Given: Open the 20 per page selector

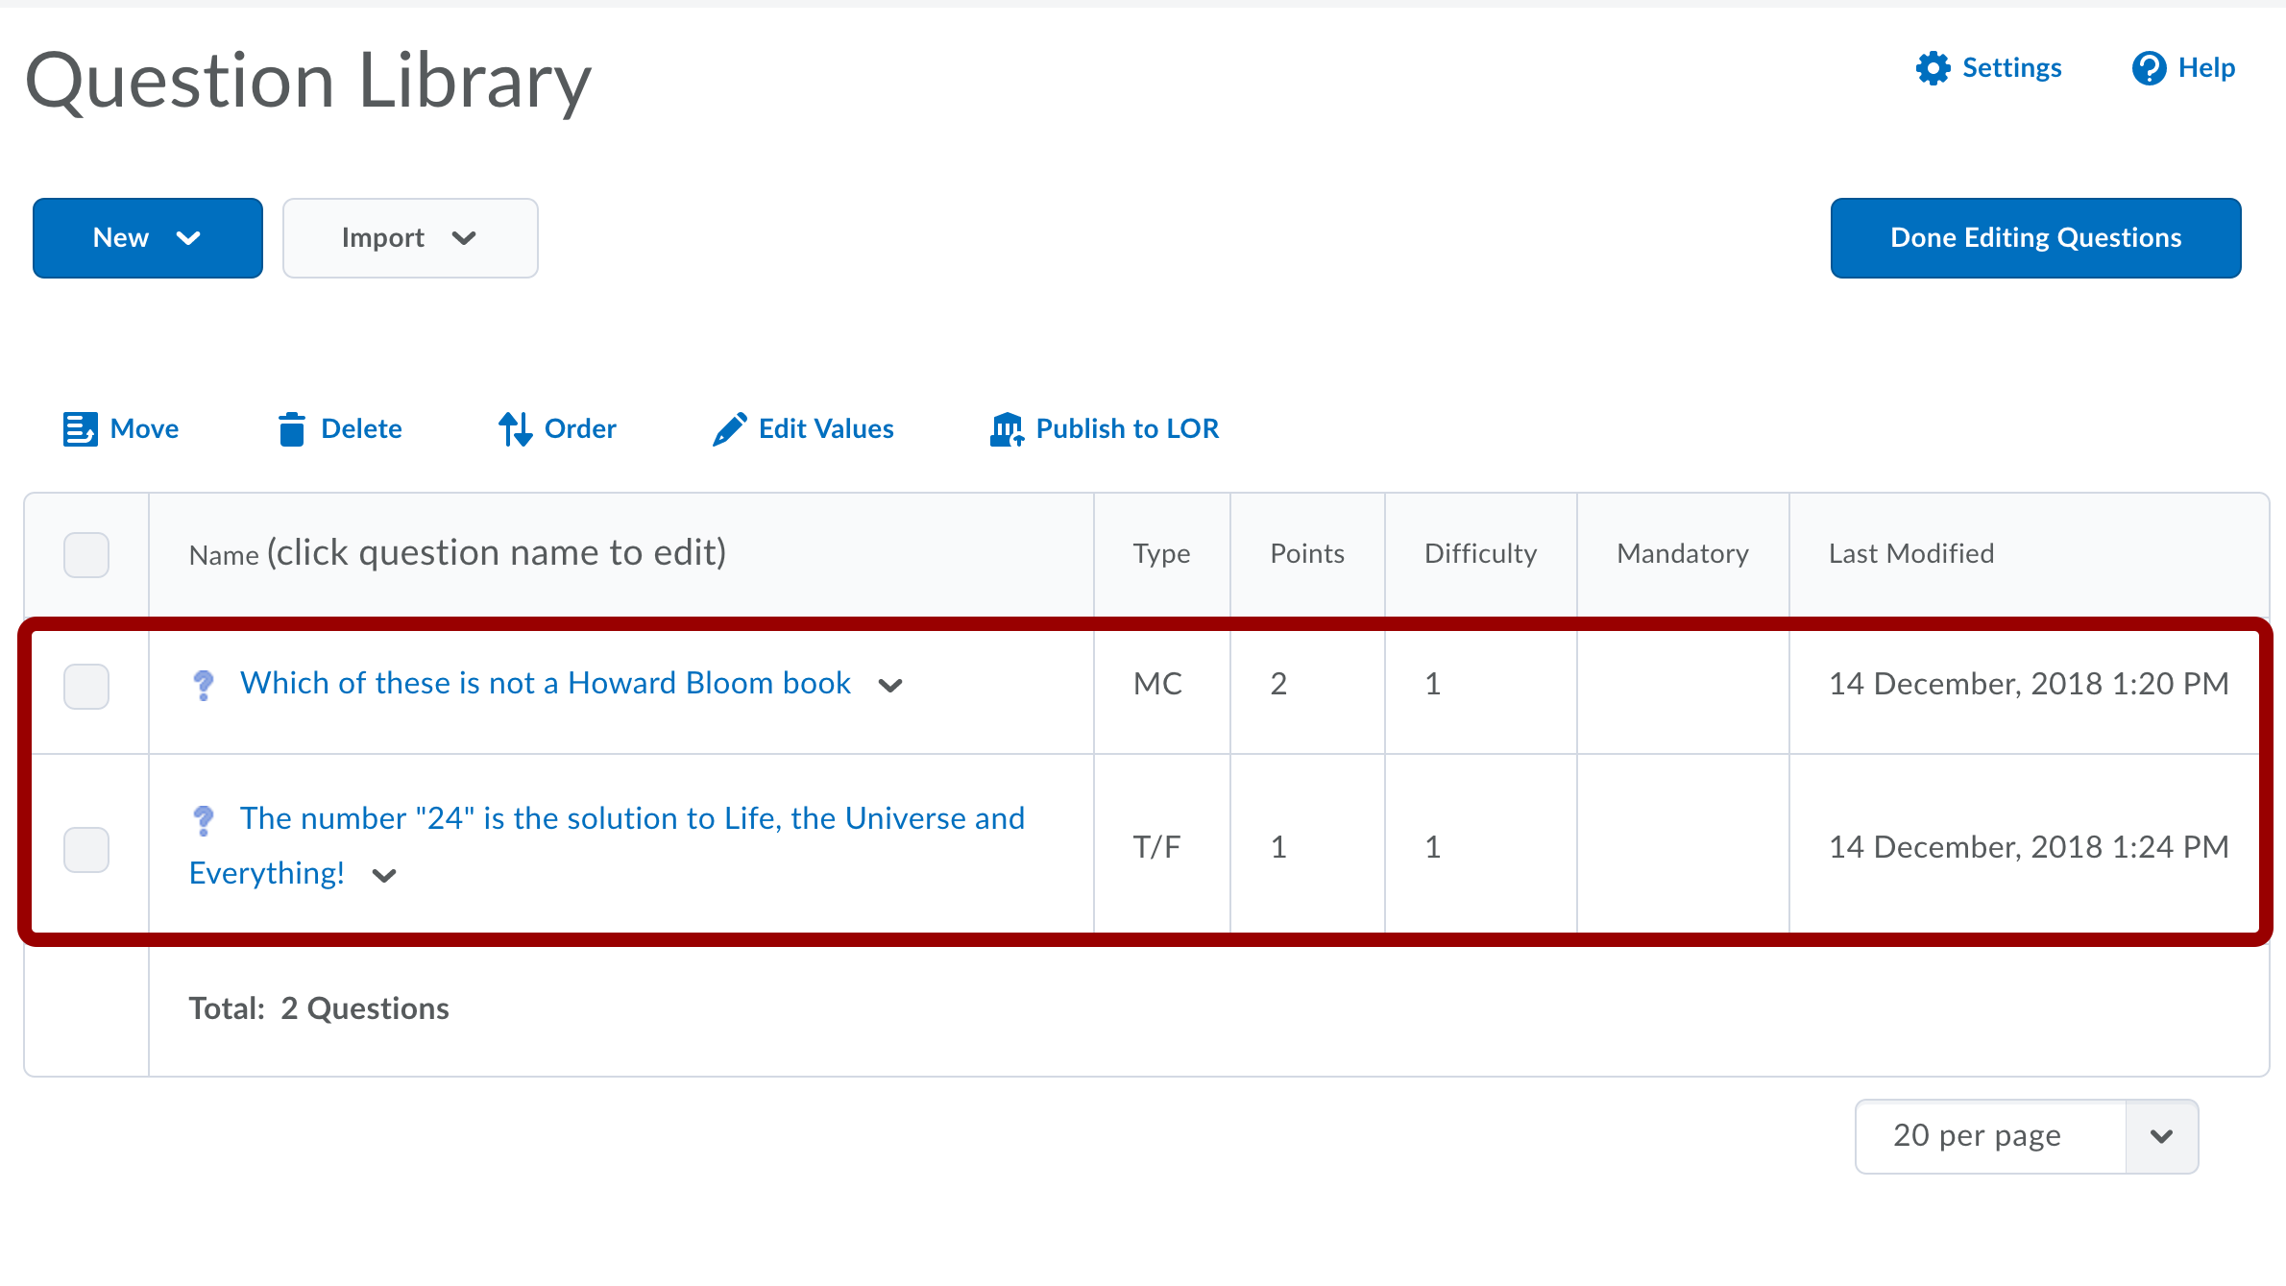Looking at the screenshot, I should click(x=2026, y=1136).
